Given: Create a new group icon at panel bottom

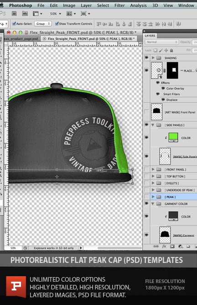Looking at the screenshot, I should tap(188, 246).
